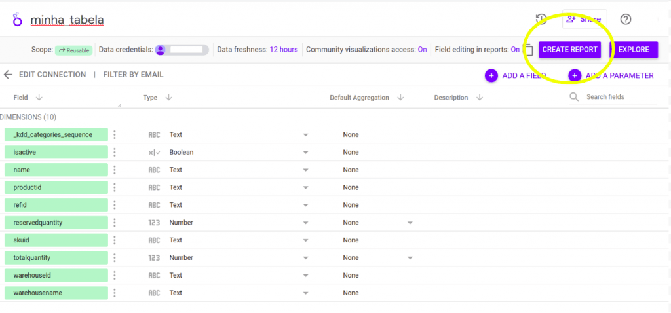The image size is (671, 313).
Task: Click the Search fields input box
Action: coord(620,97)
